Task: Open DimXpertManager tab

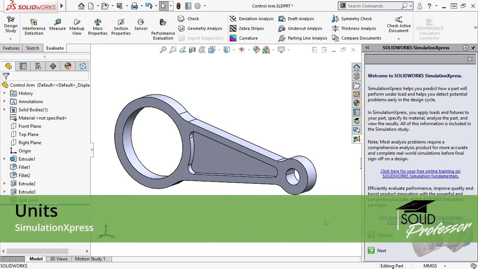Action: [x=53, y=66]
